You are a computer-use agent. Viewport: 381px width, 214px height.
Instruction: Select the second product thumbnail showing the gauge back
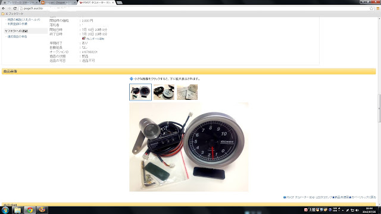(x=164, y=92)
